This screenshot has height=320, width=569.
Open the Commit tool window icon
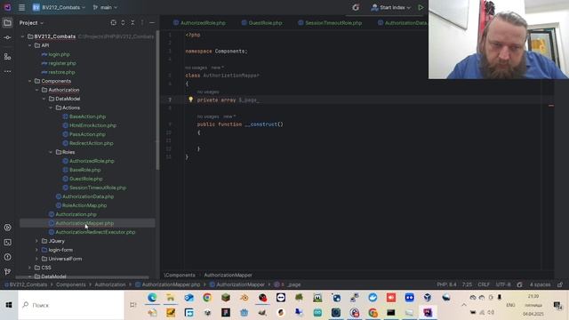tap(7, 37)
